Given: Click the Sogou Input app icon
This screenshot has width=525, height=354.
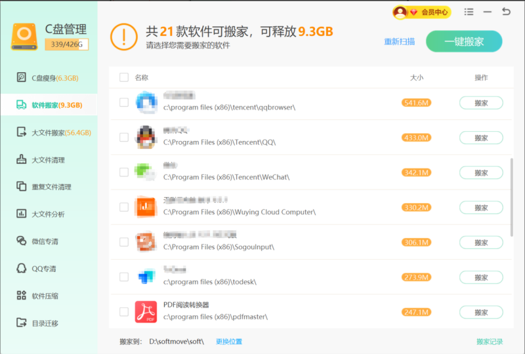Looking at the screenshot, I should point(146,242).
